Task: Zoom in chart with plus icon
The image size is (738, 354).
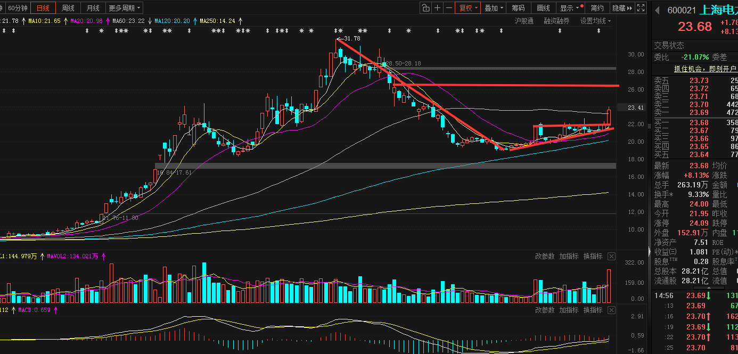Action: coord(437,8)
